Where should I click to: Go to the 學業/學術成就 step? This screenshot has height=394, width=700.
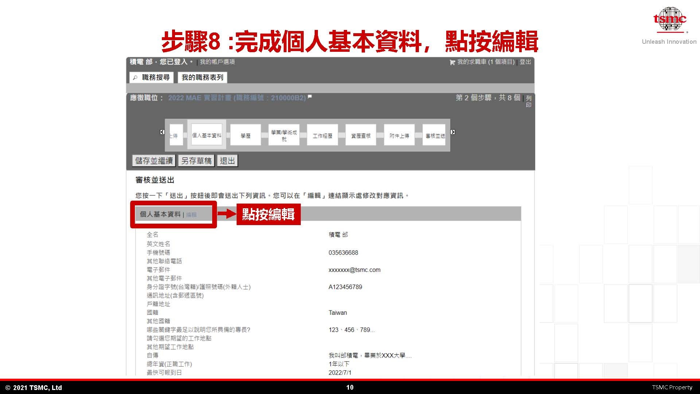click(284, 135)
